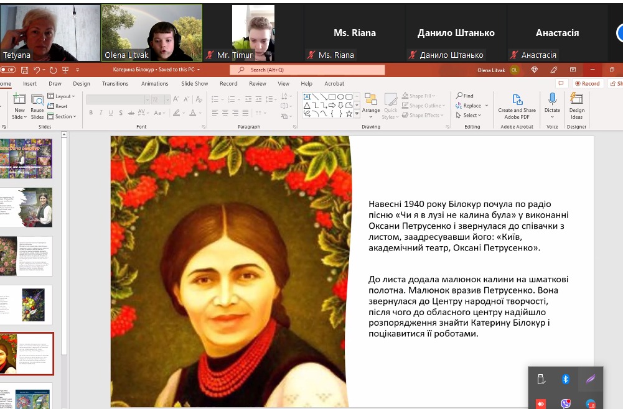
Task: Decrease the list indent level
Action: (x=248, y=99)
